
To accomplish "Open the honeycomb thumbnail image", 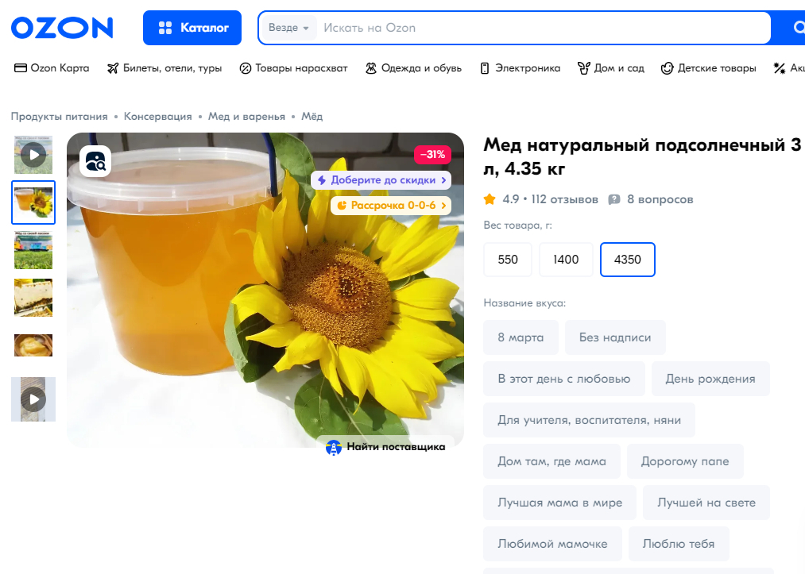I will tap(33, 298).
